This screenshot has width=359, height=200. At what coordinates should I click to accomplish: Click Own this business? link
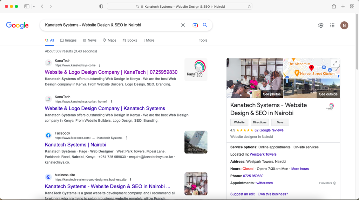(x=273, y=194)
